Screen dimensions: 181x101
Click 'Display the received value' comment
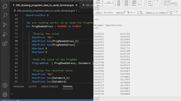coord(52,70)
